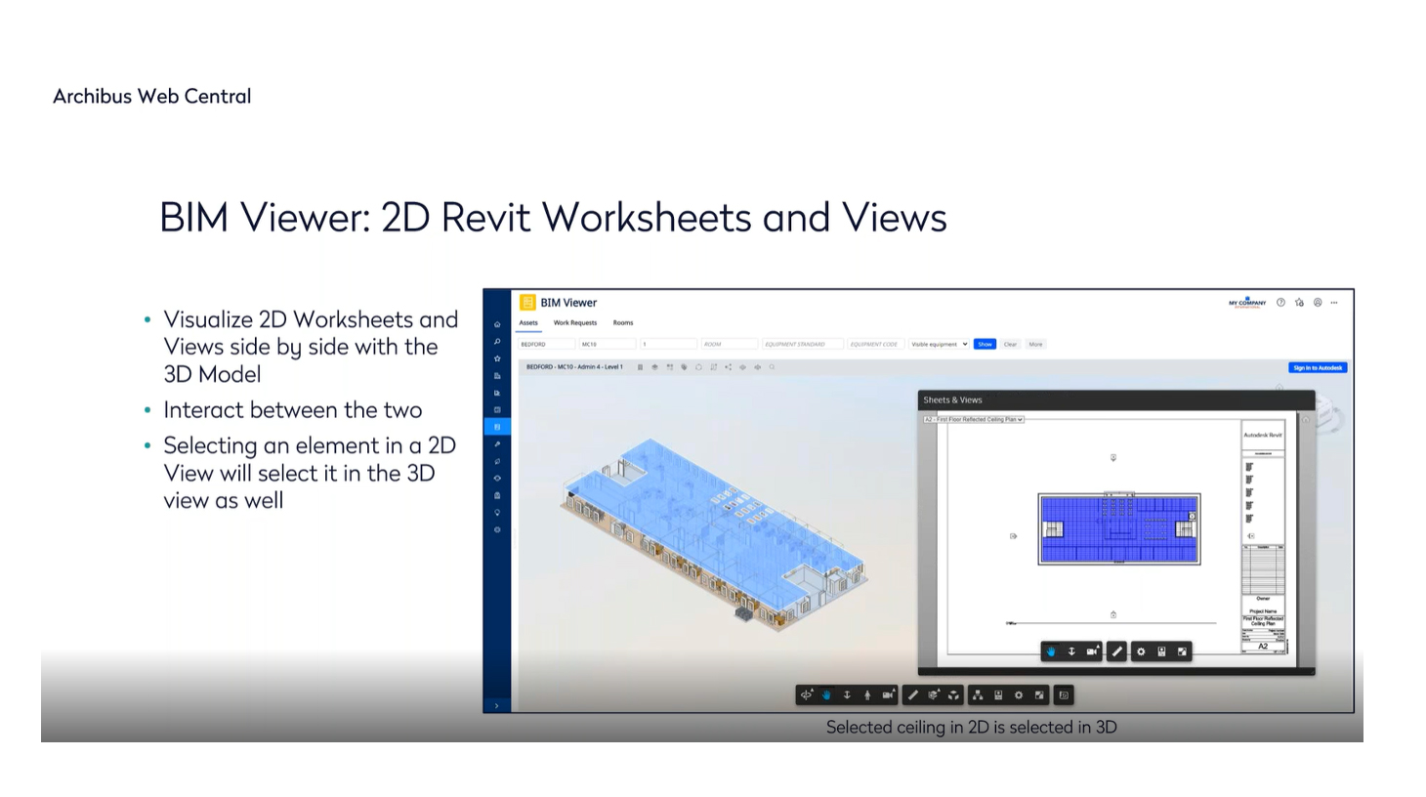
Task: Open the user profile icon
Action: tap(1318, 303)
